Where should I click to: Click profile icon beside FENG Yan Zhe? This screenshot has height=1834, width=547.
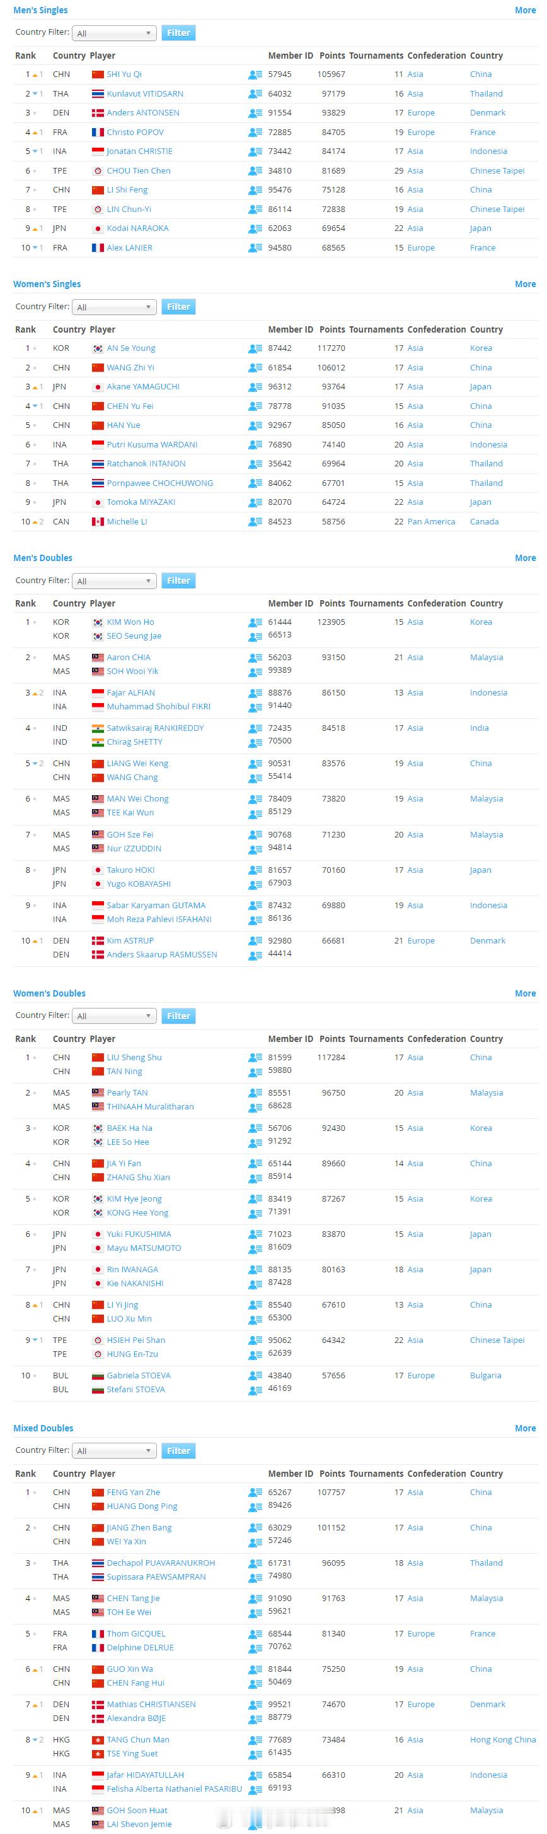coord(255,1493)
